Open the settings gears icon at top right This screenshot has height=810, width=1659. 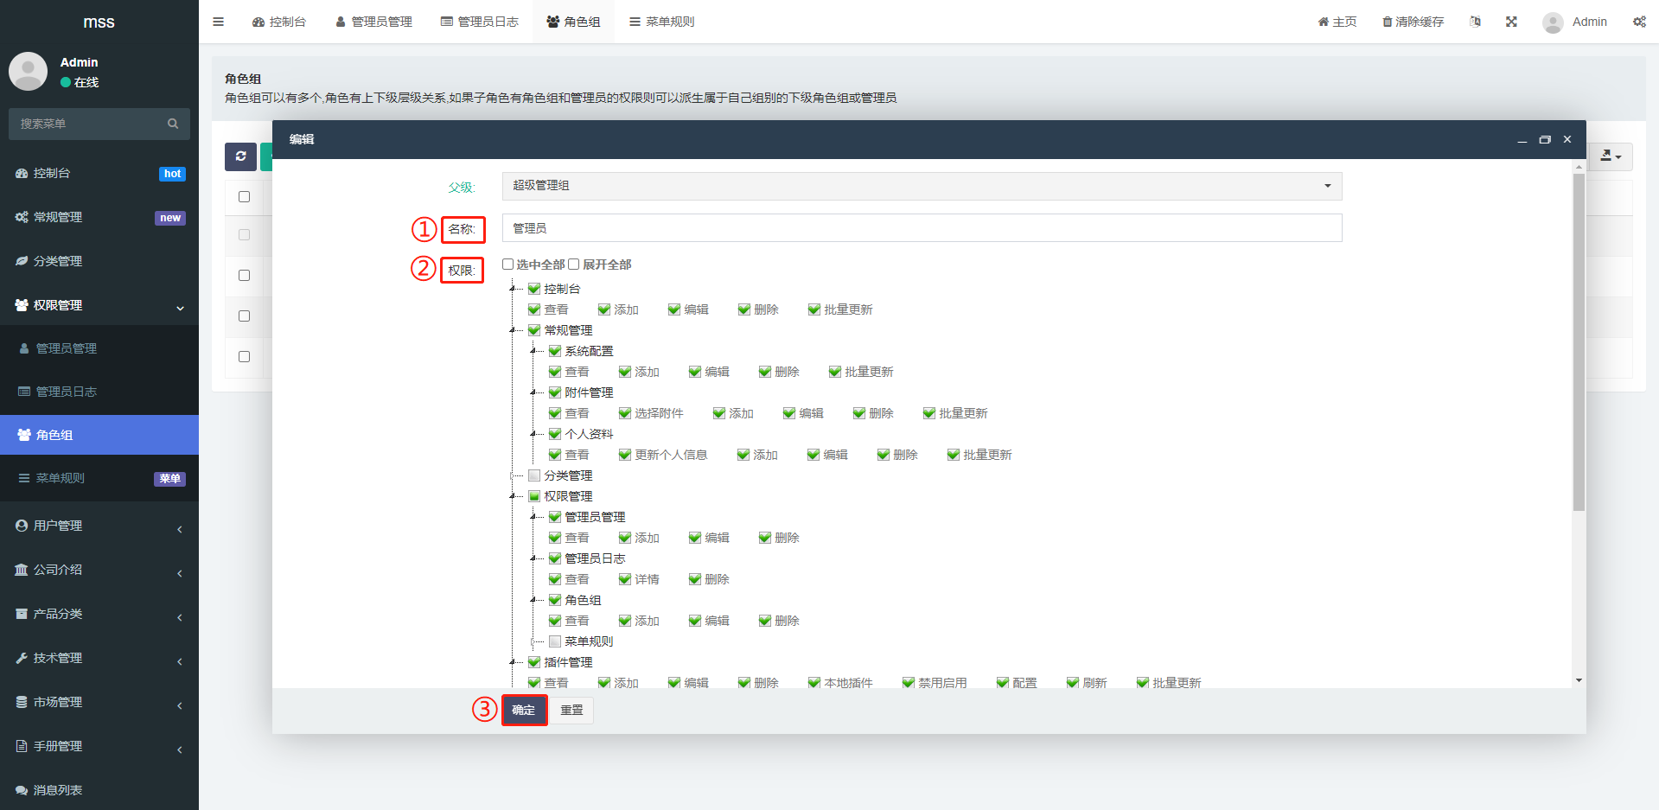coord(1639,22)
